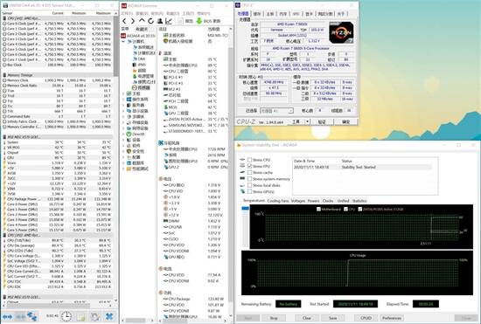Click the Preferences button
This screenshot has height=324, width=481.
(x=392, y=318)
